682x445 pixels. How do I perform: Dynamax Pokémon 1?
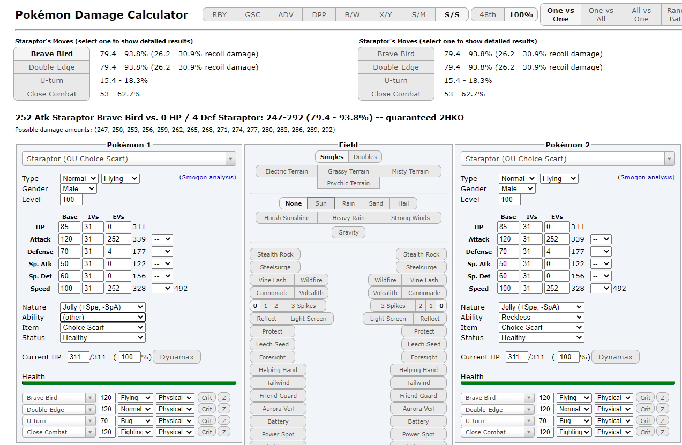(x=177, y=357)
